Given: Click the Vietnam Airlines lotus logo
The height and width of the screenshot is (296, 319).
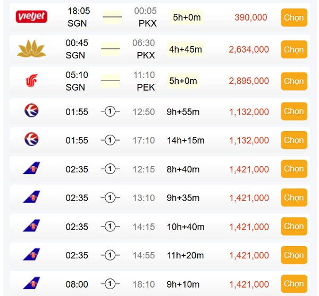Looking at the screenshot, I should pyautogui.click(x=31, y=48).
